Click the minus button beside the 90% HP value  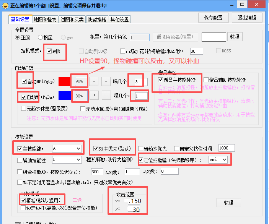coord(106,81)
